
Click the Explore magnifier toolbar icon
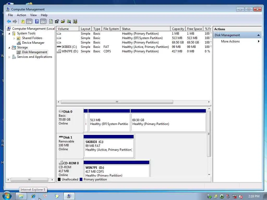pyautogui.click(x=69, y=21)
